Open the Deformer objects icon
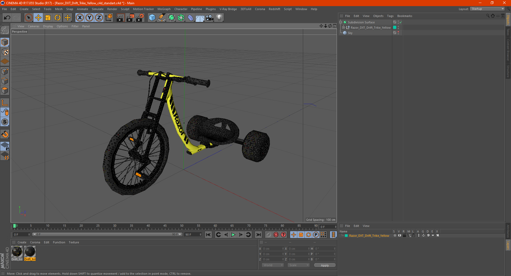 click(191, 18)
